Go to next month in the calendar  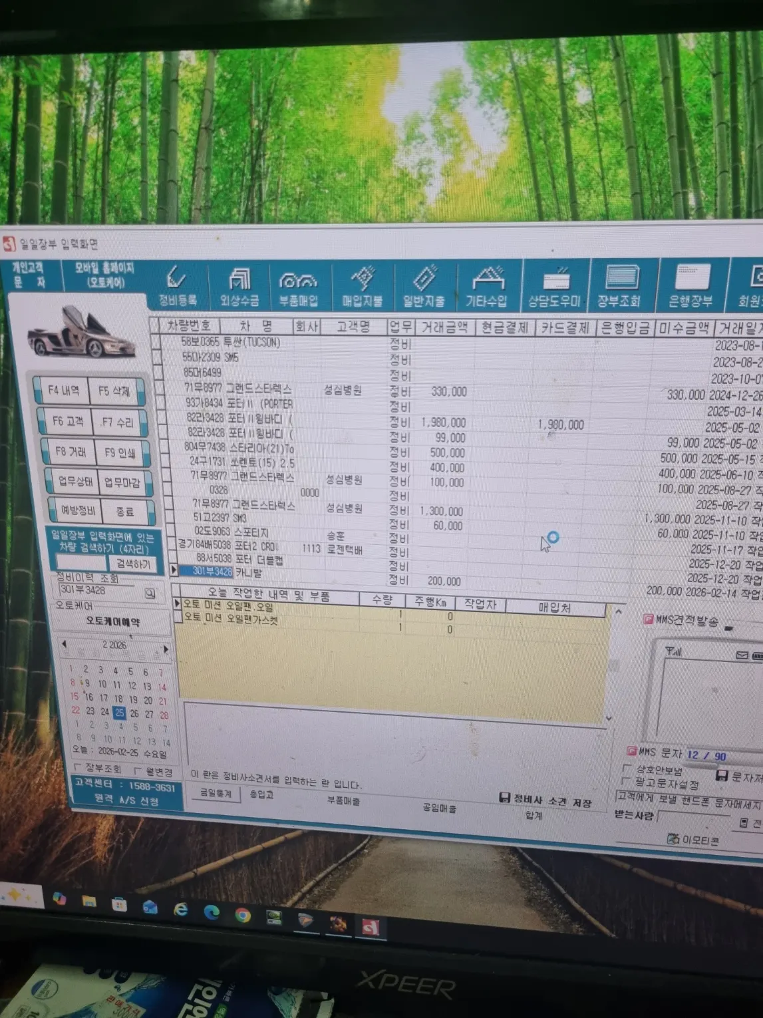[x=166, y=649]
